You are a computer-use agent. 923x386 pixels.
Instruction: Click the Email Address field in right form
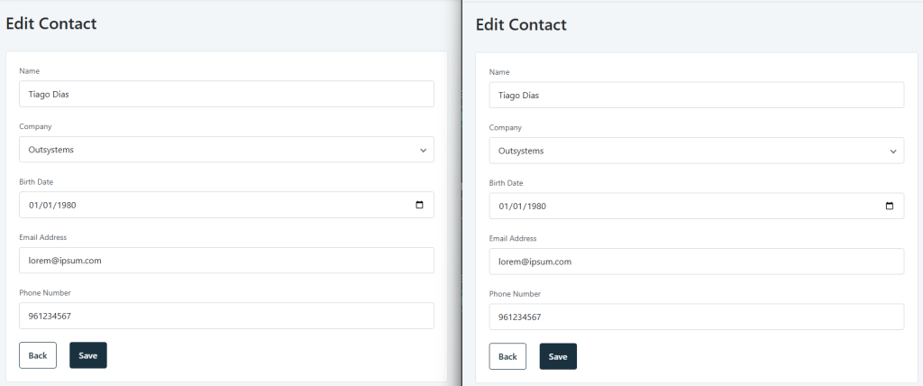[x=697, y=262]
